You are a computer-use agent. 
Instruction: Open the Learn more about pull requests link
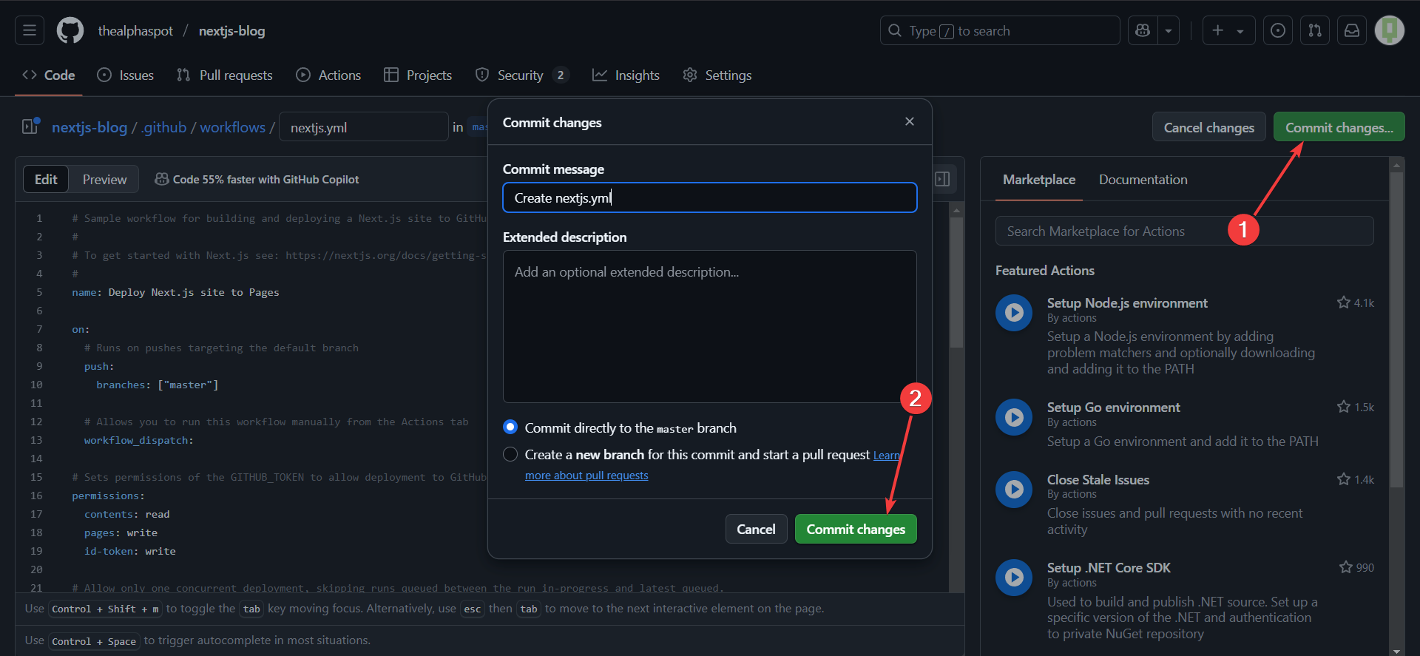[586, 476]
